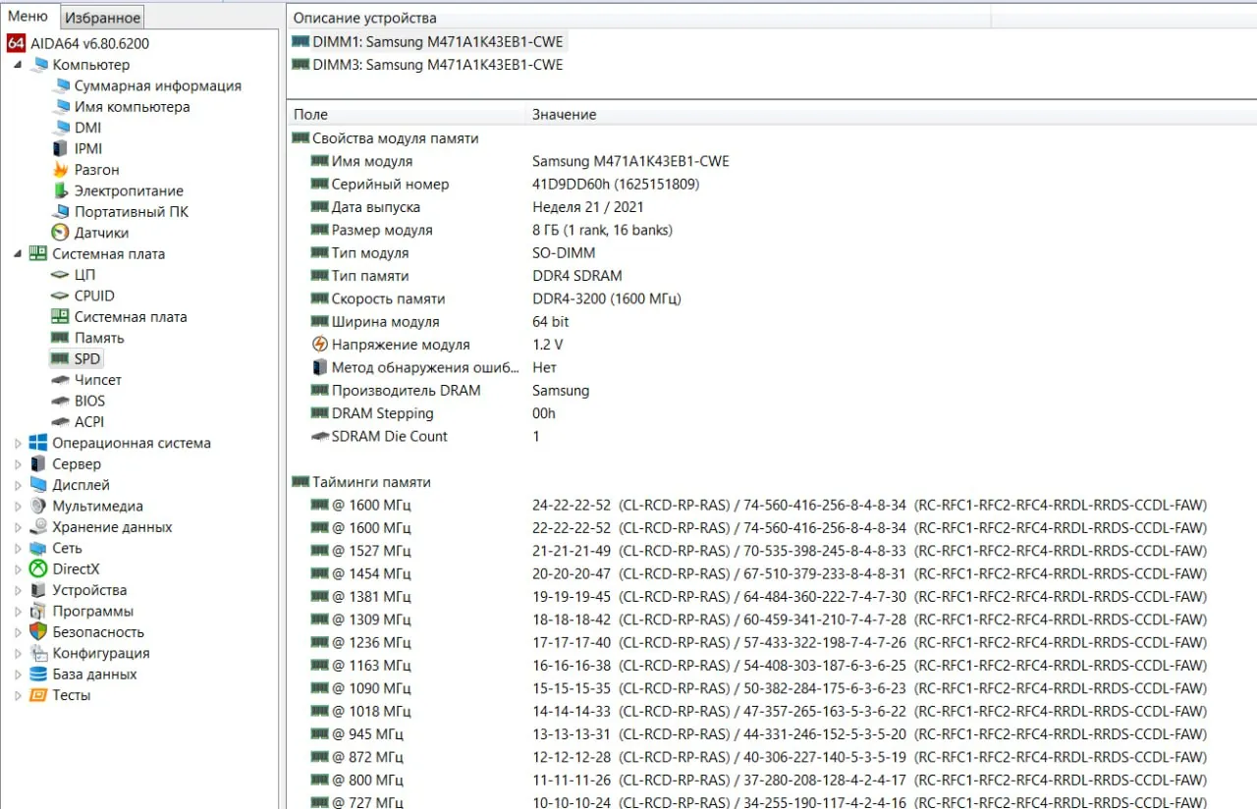
Task: Expand the Сервер branch
Action: coord(18,463)
